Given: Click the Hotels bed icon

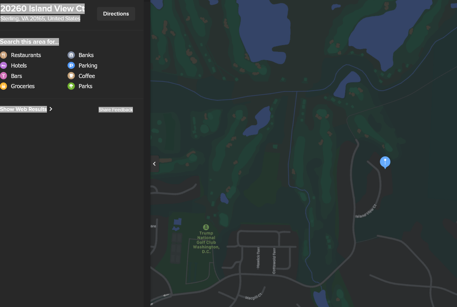Looking at the screenshot, I should coord(3,65).
